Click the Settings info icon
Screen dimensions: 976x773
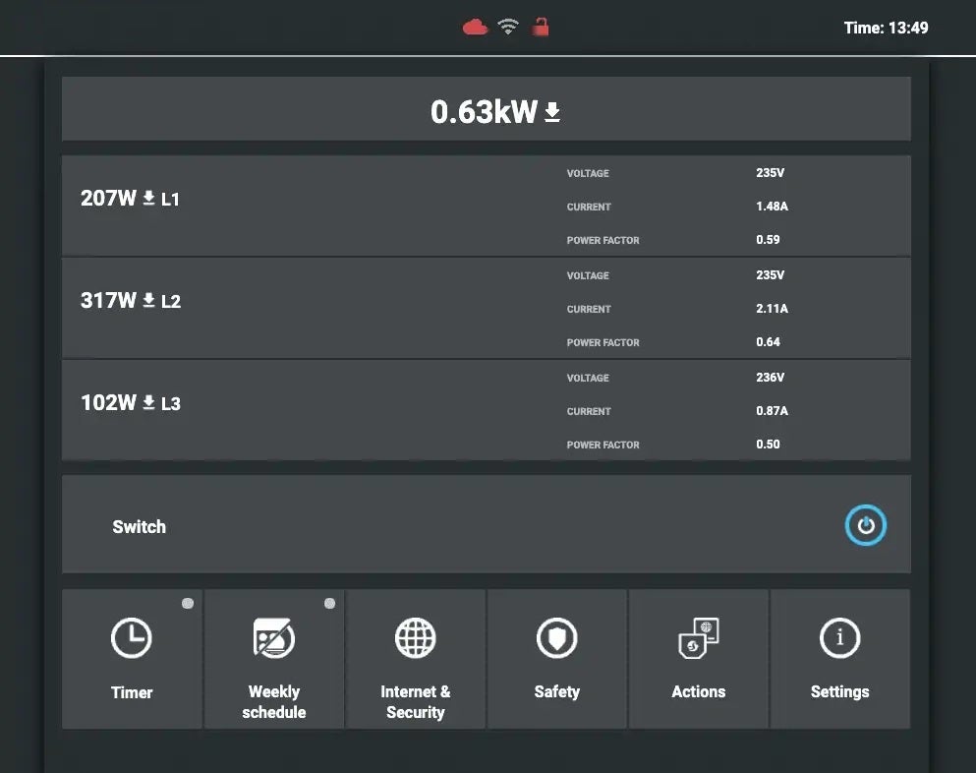coord(839,637)
